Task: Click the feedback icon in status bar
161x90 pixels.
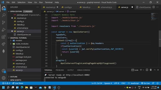Action: [153, 83]
